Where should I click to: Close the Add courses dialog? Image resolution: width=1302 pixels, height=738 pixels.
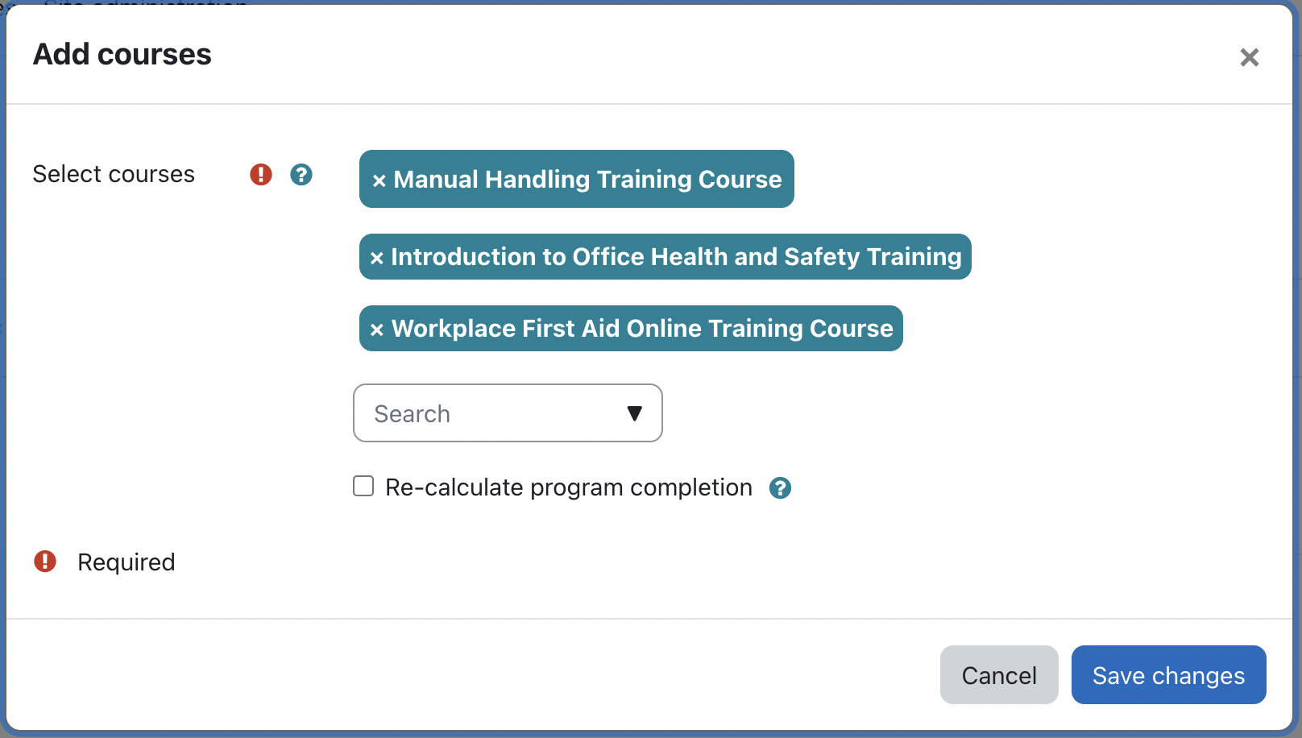tap(1249, 57)
